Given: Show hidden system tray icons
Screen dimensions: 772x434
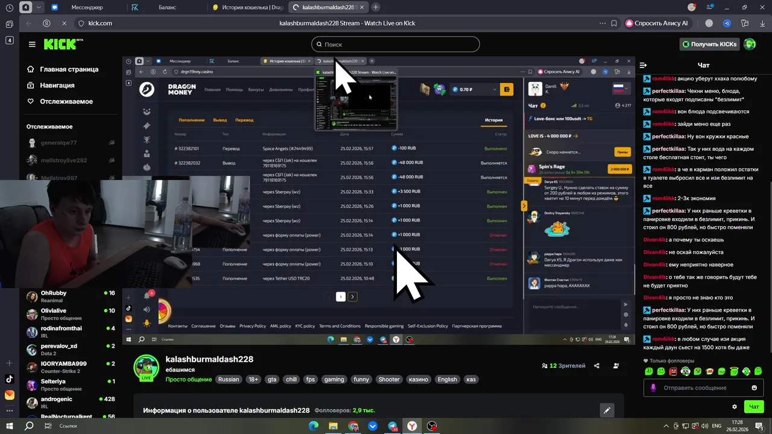Looking at the screenshot, I should point(666,426).
